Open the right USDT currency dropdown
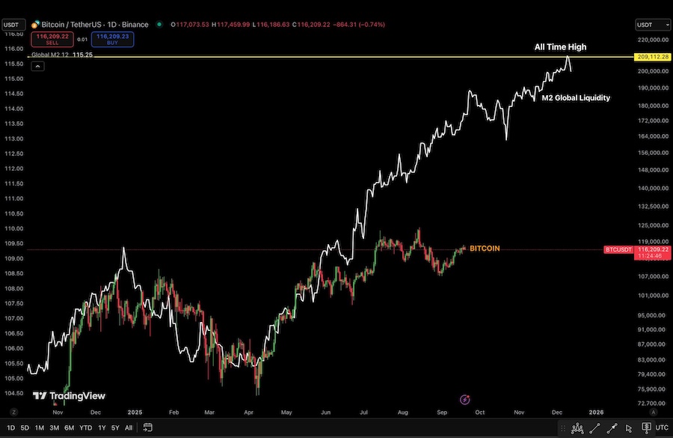 pyautogui.click(x=652, y=25)
